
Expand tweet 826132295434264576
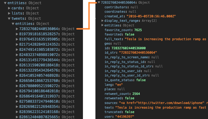coord(17,70)
